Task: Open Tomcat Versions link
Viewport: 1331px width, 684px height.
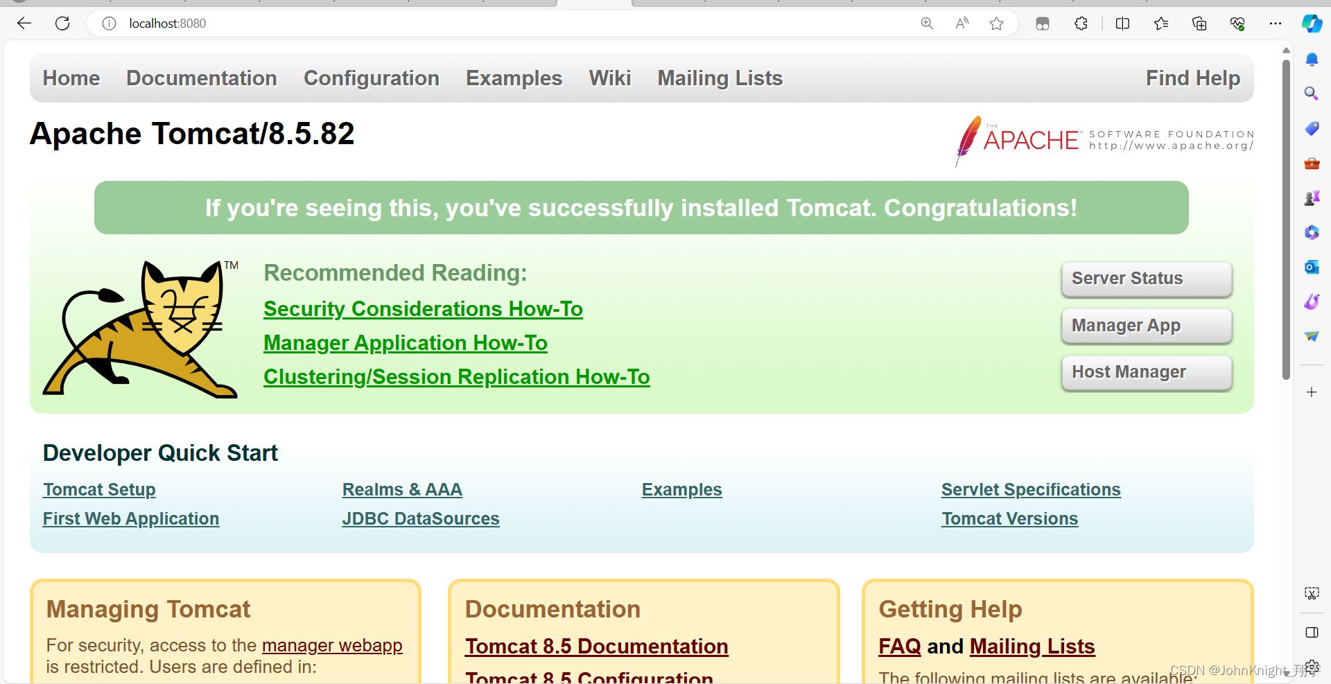Action: pos(1010,519)
